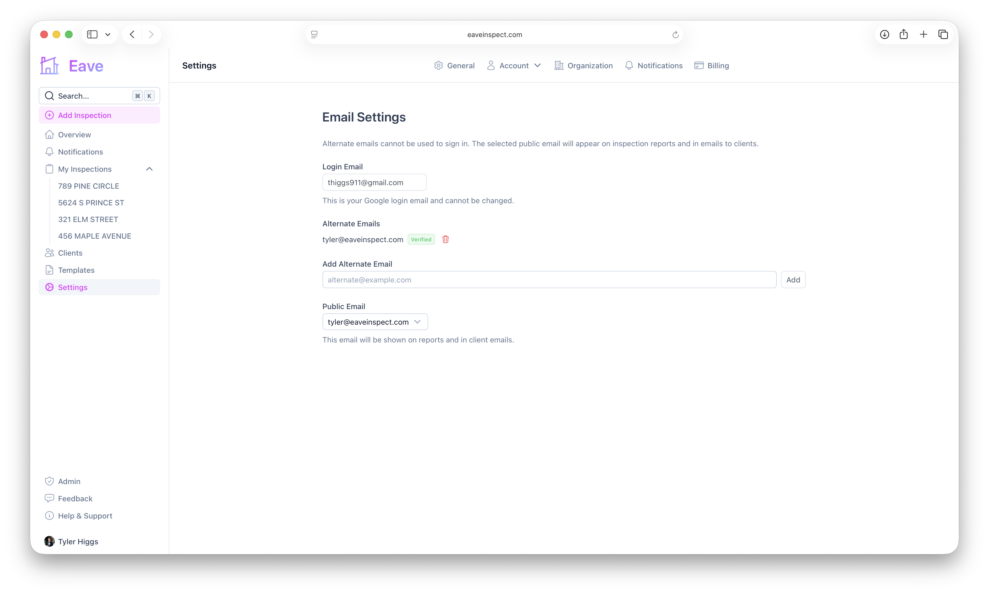Click the Overview home icon
Image resolution: width=989 pixels, height=594 pixels.
(x=49, y=134)
